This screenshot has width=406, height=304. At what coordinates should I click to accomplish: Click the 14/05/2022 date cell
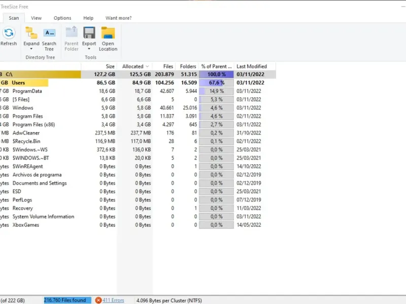[x=249, y=225]
